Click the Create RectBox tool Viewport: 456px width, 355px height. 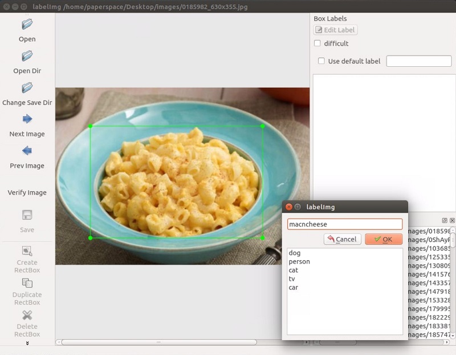27,251
